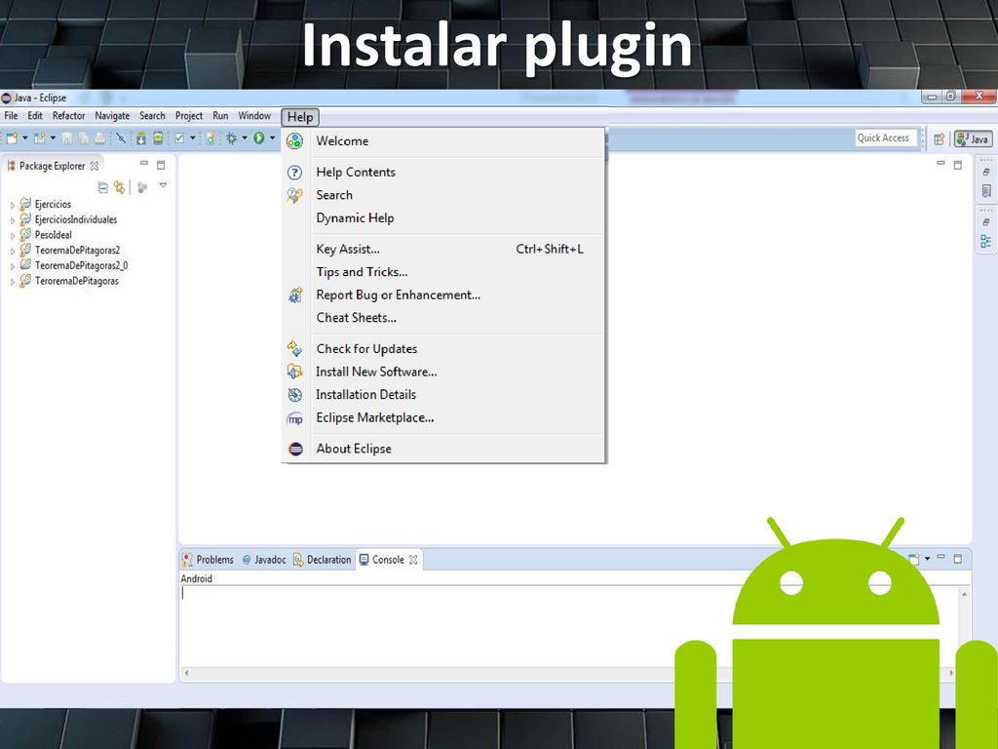Select Check for Updates in Help menu
This screenshot has width=998, height=749.
[443, 349]
